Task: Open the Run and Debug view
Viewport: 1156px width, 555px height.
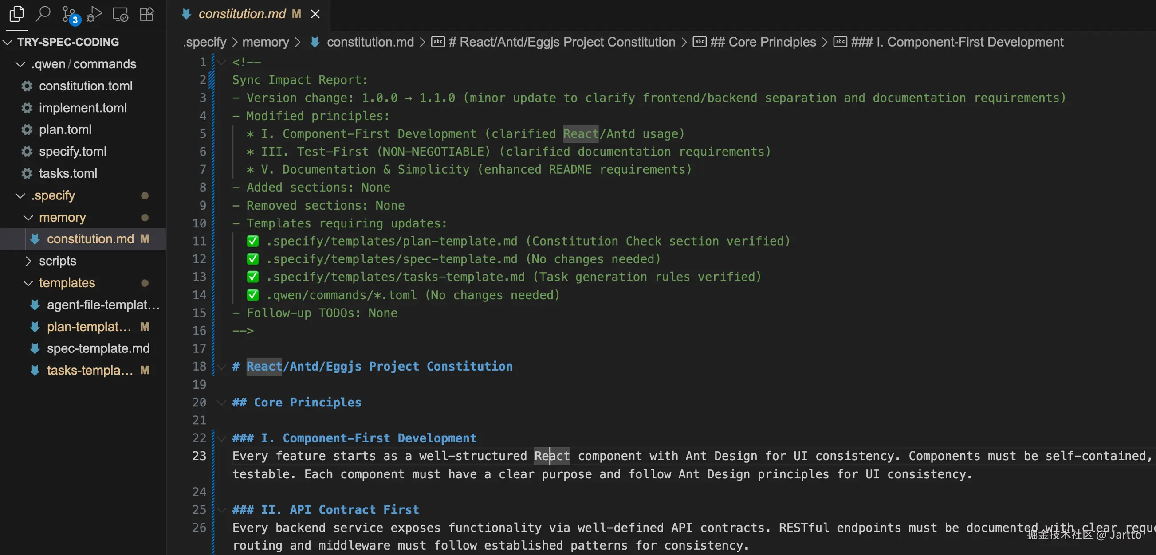Action: point(94,14)
